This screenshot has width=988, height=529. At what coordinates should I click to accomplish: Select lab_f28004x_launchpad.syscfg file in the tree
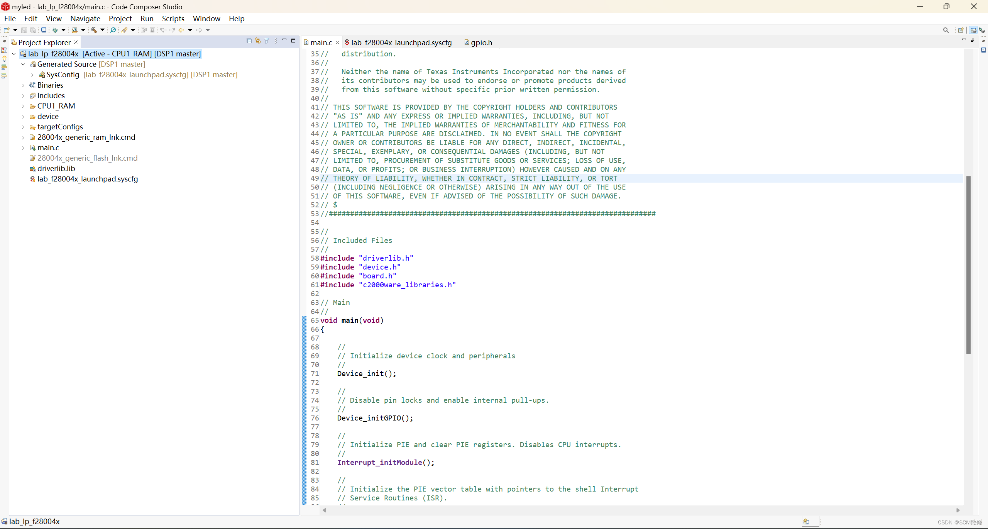click(87, 179)
